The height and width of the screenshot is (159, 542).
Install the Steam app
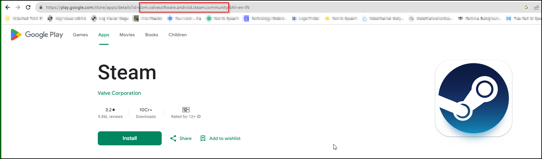click(130, 138)
